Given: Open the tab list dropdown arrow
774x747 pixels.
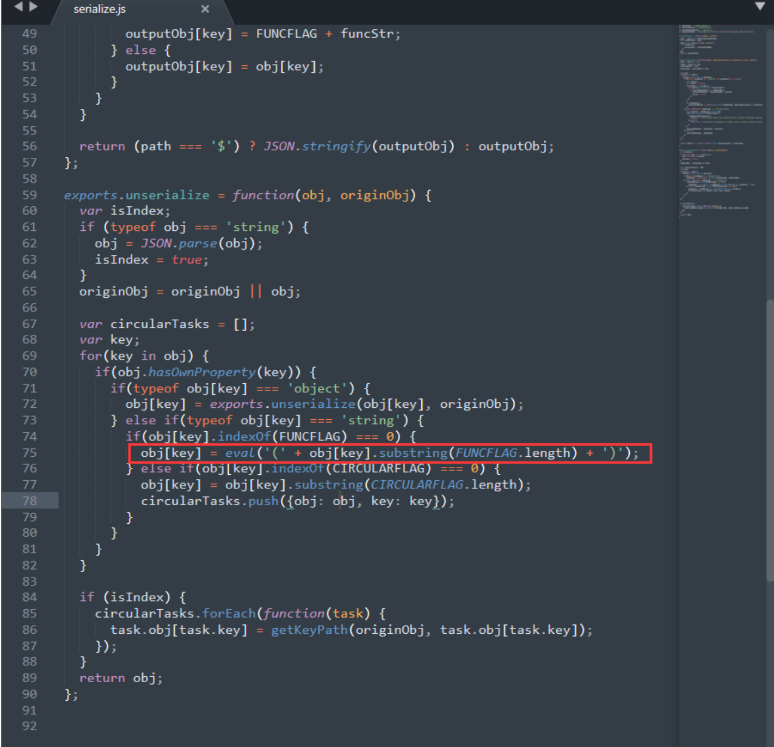Looking at the screenshot, I should pos(760,7).
